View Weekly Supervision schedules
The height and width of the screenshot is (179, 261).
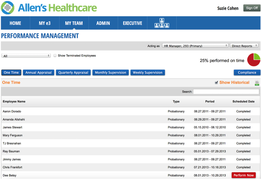(x=147, y=72)
